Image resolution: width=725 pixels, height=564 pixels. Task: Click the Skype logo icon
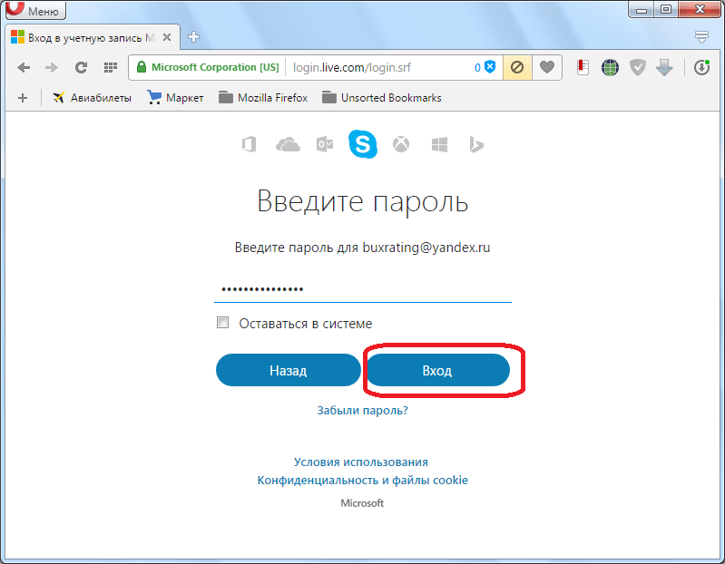(x=363, y=144)
